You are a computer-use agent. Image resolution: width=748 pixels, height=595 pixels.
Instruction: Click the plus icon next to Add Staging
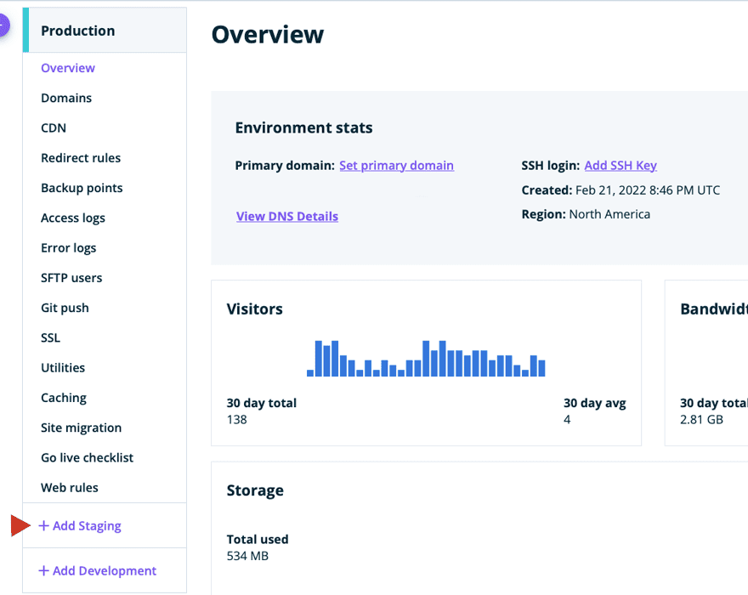[43, 525]
